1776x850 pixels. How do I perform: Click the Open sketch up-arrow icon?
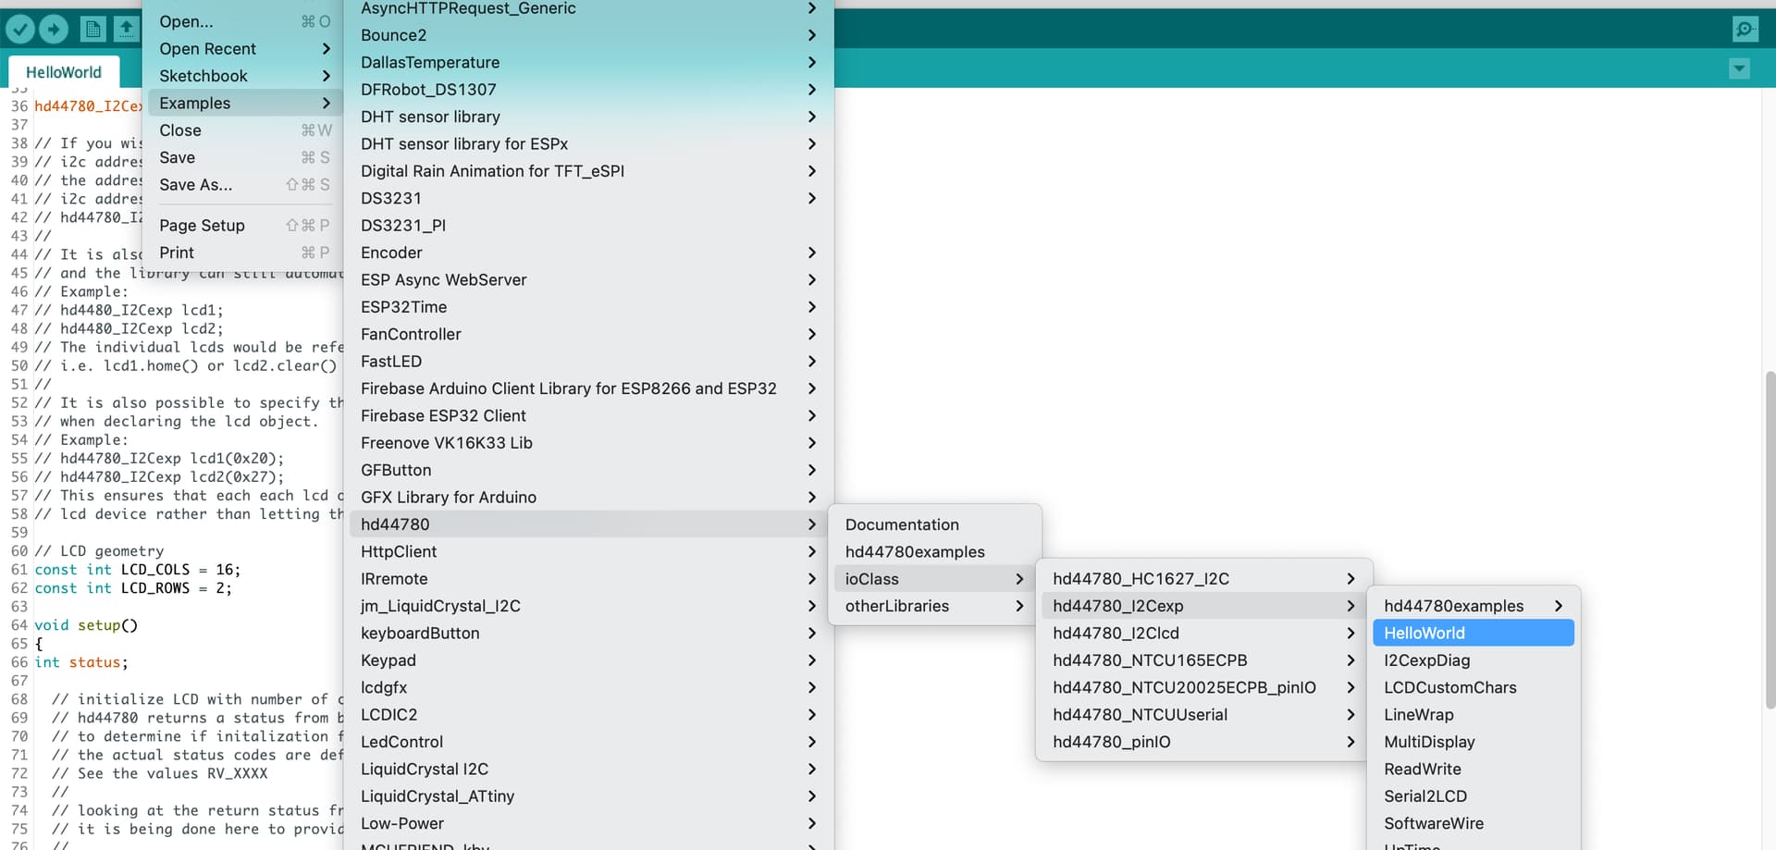(126, 30)
